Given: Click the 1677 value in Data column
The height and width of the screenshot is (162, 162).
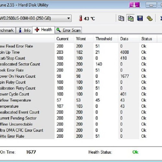Looking at the screenshot, I should click(124, 76).
